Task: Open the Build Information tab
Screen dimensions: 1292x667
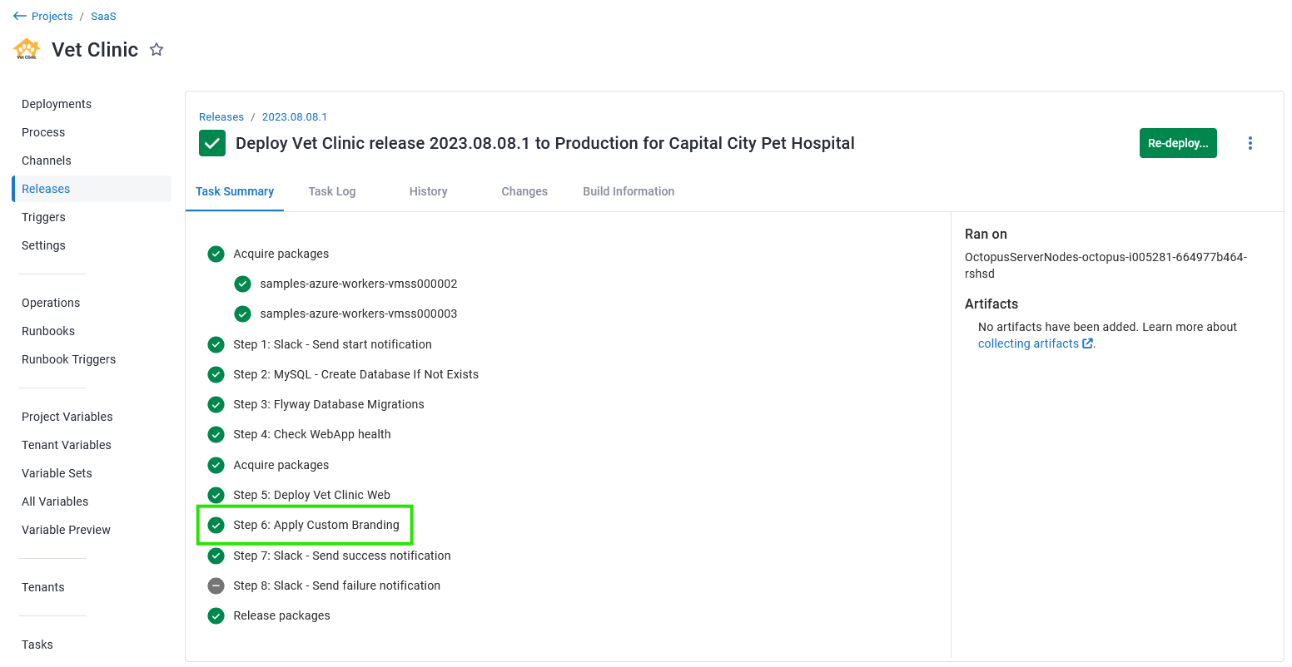Action: pos(629,191)
